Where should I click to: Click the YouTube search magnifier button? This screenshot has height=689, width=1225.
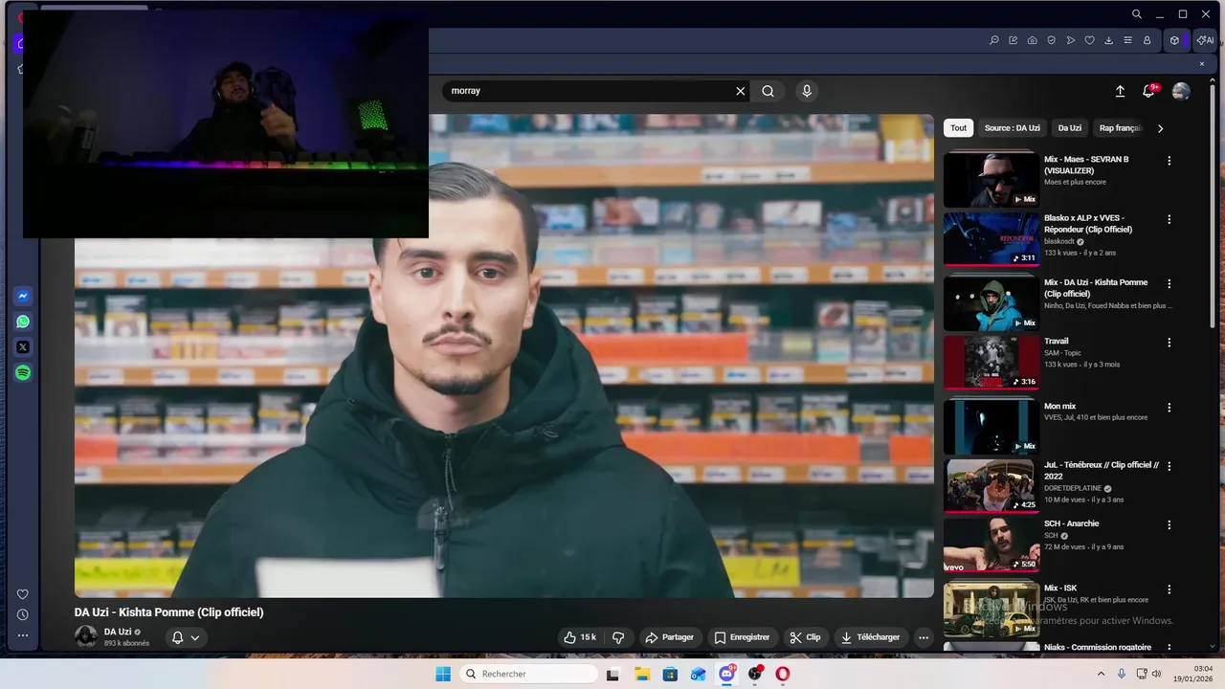(768, 91)
